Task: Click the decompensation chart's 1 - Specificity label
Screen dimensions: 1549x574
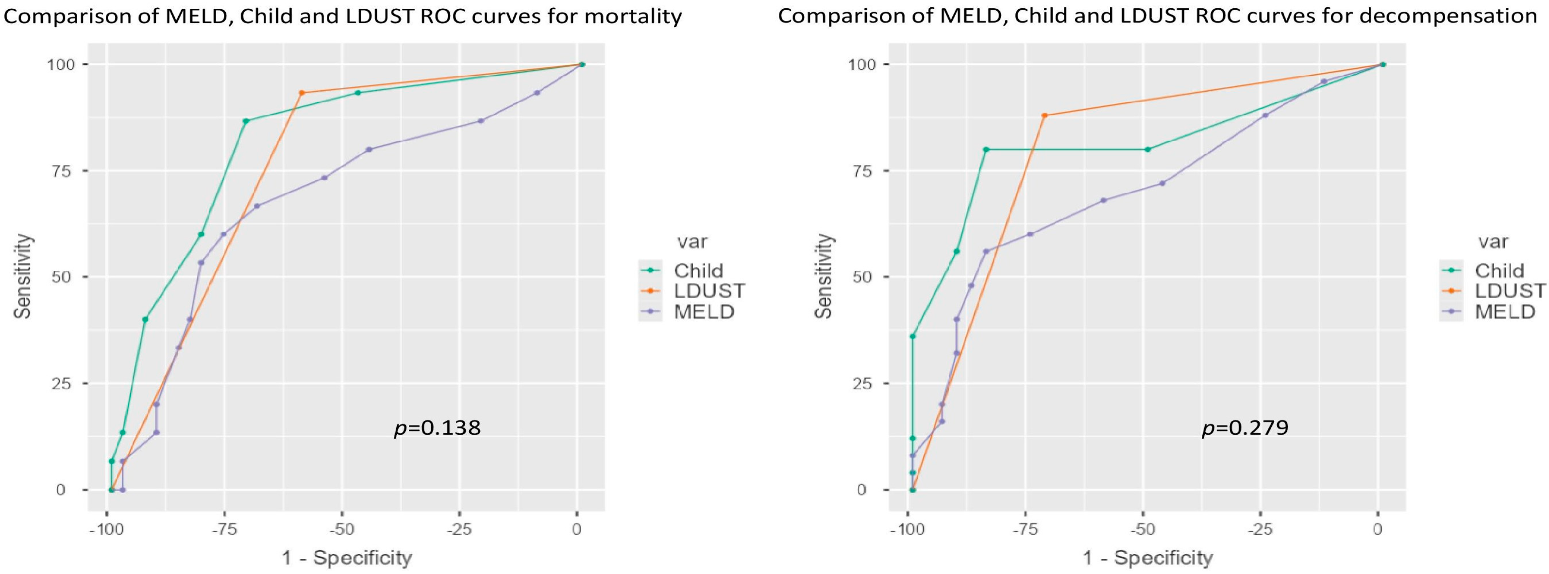Action: point(1148,558)
